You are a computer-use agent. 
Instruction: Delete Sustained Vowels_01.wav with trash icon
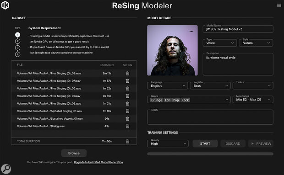(x=127, y=119)
